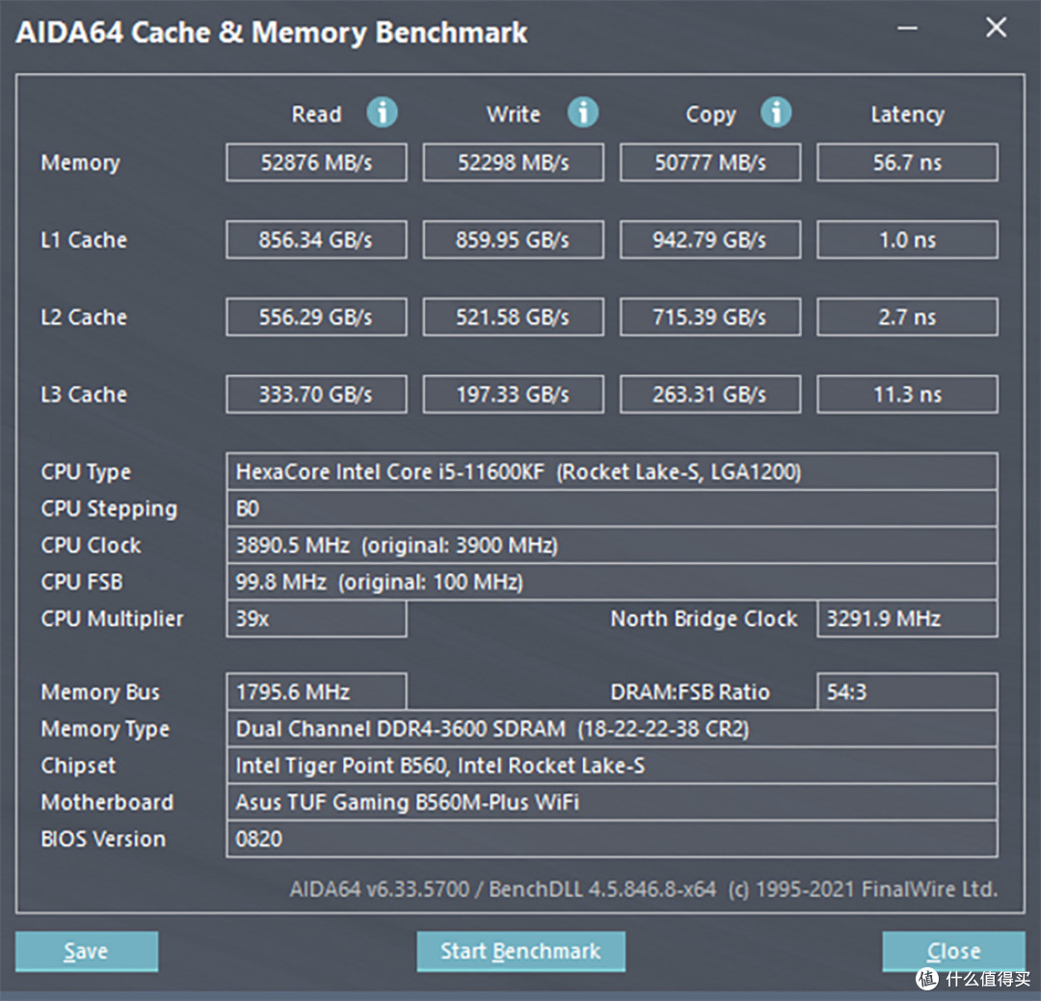Click the info icon next to Read
The height and width of the screenshot is (1001, 1041).
[383, 112]
